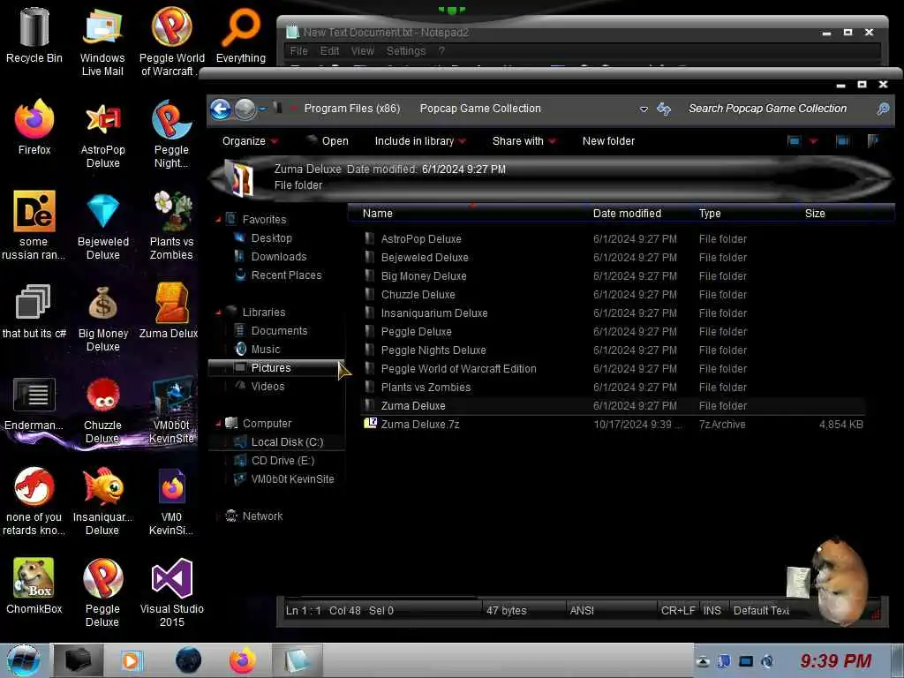Switch to Notepad2 on the taskbar
This screenshot has height=678, width=904.
coord(297,660)
